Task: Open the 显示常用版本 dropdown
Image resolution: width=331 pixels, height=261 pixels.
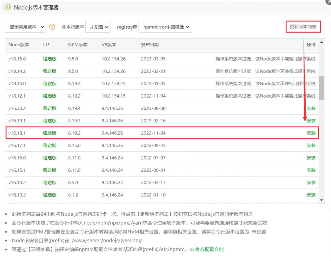Action: tap(25, 27)
